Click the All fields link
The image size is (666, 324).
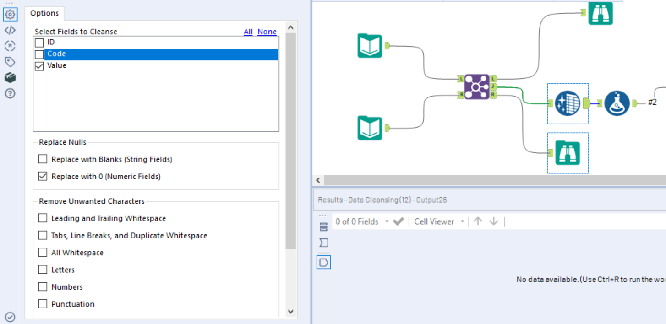(x=248, y=32)
